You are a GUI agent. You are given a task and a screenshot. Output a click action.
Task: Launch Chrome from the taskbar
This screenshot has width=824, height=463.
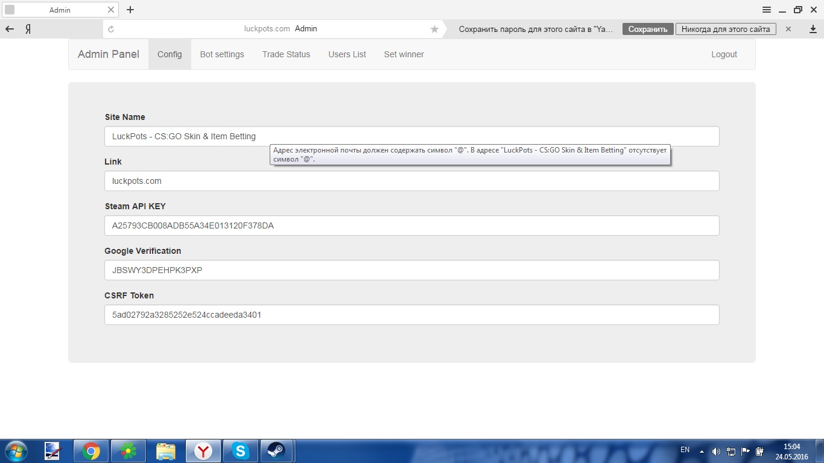pos(91,451)
